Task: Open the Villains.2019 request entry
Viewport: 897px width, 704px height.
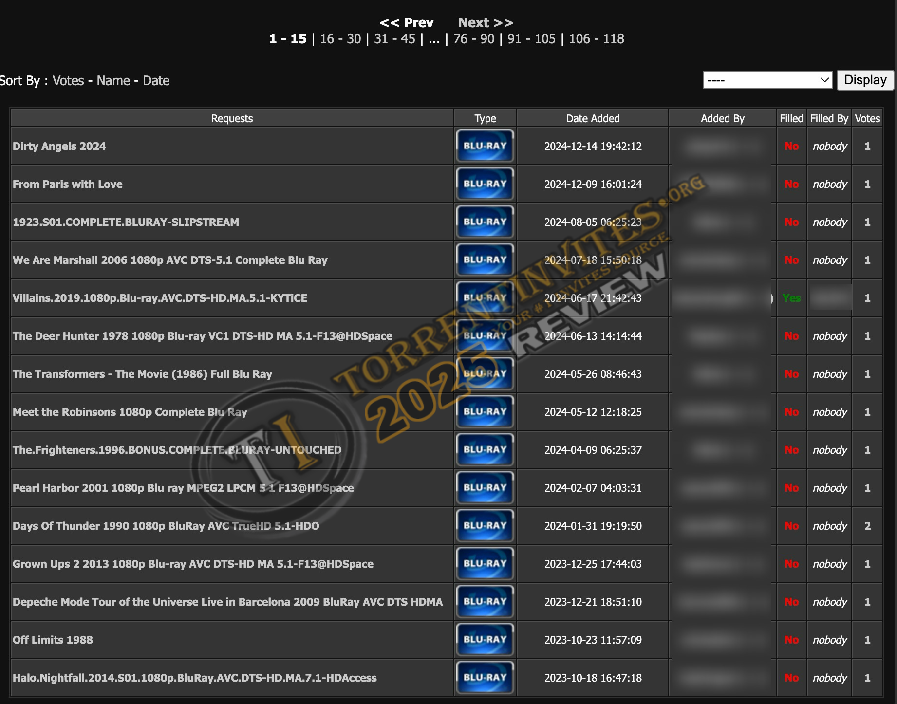Action: tap(160, 298)
